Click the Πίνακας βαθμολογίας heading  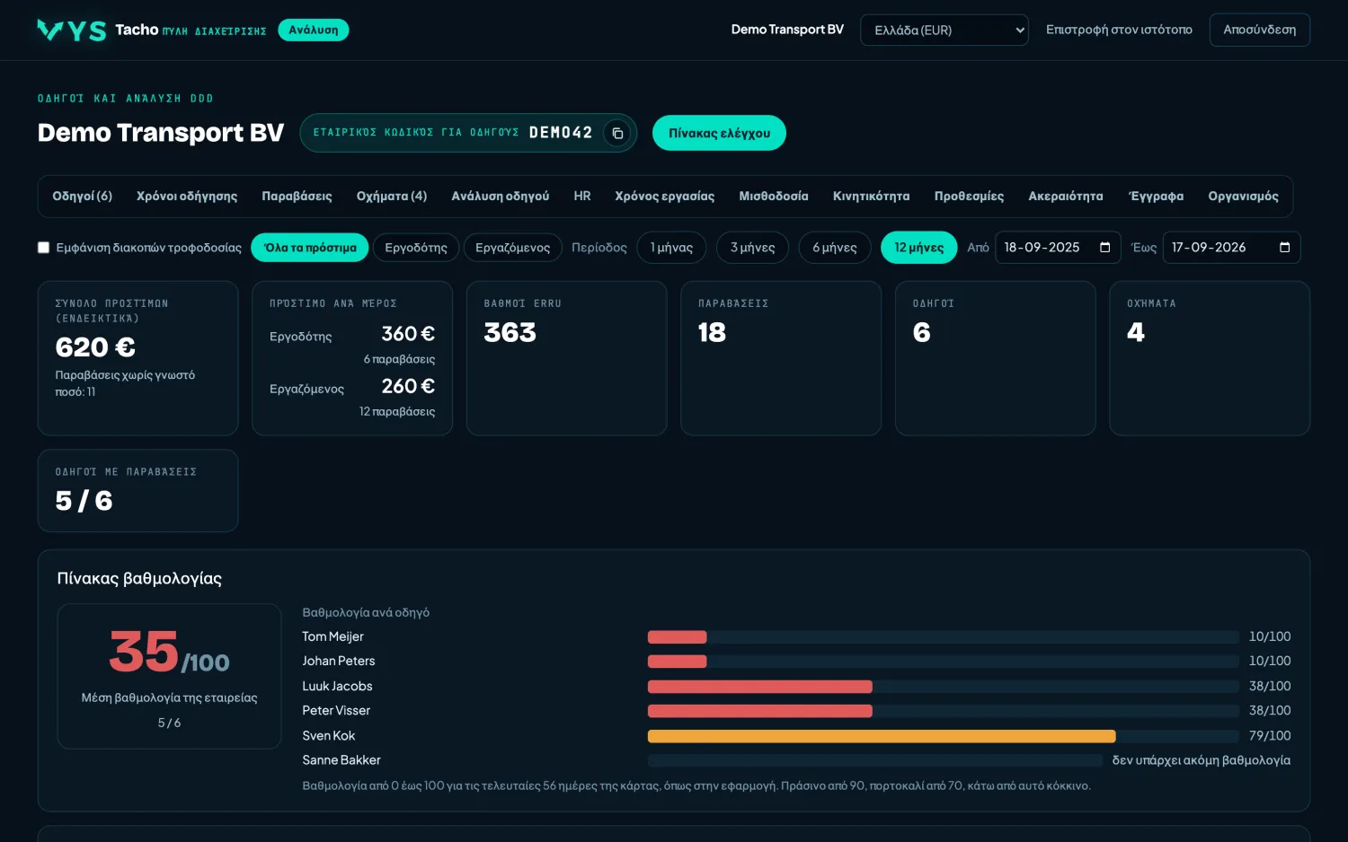tap(139, 579)
